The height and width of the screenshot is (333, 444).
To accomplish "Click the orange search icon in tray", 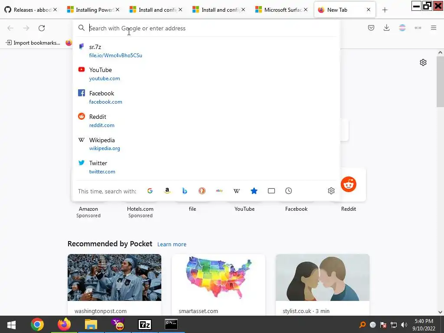I will [x=362, y=325].
